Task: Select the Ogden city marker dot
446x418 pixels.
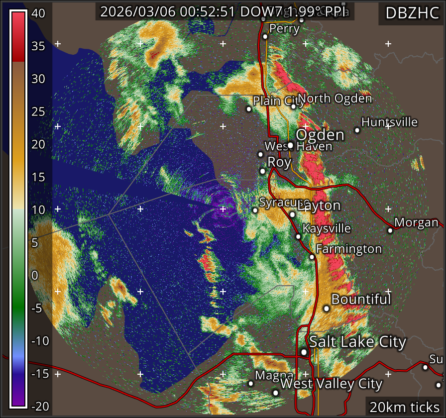Action: pos(290,145)
